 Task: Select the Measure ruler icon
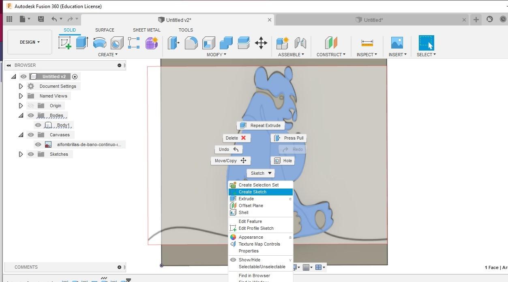tap(367, 43)
